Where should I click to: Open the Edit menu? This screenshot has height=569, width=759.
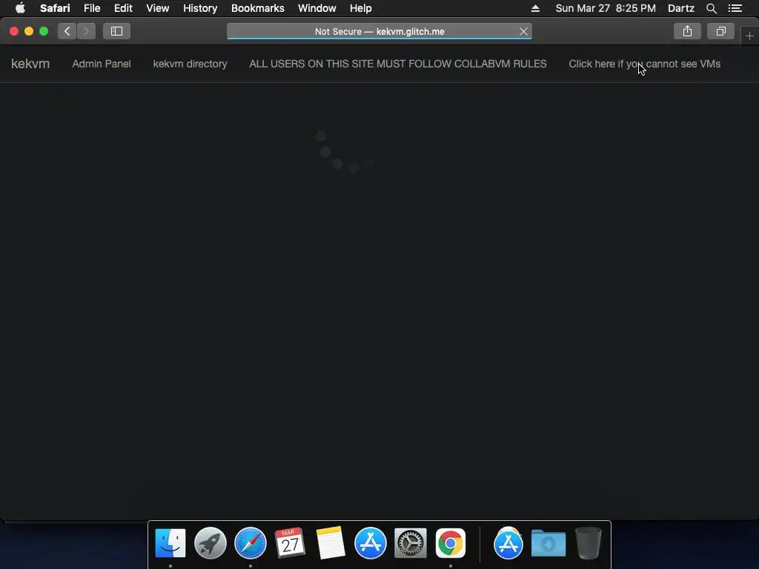123,8
